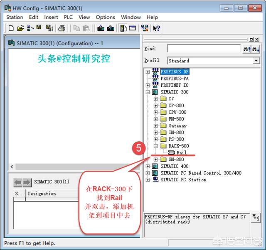Click the back navigation arrow button

(18, 182)
